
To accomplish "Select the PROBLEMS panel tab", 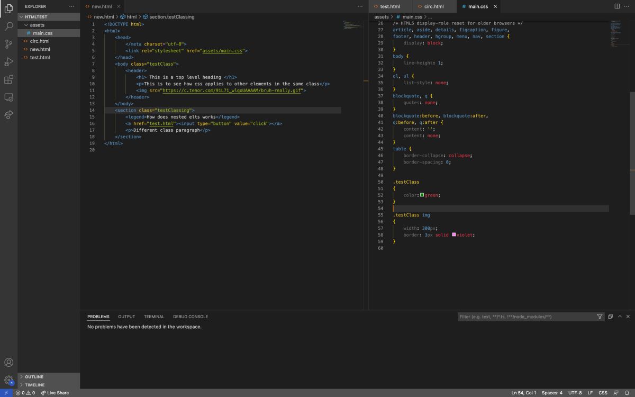I will (x=98, y=317).
